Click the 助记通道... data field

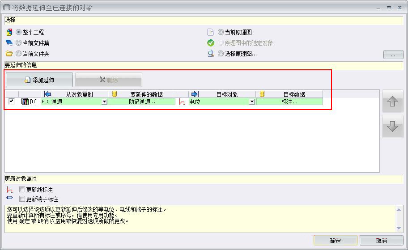[x=142, y=102]
